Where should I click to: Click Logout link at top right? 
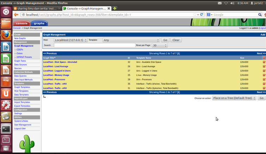pyautogui.click(x=262, y=28)
